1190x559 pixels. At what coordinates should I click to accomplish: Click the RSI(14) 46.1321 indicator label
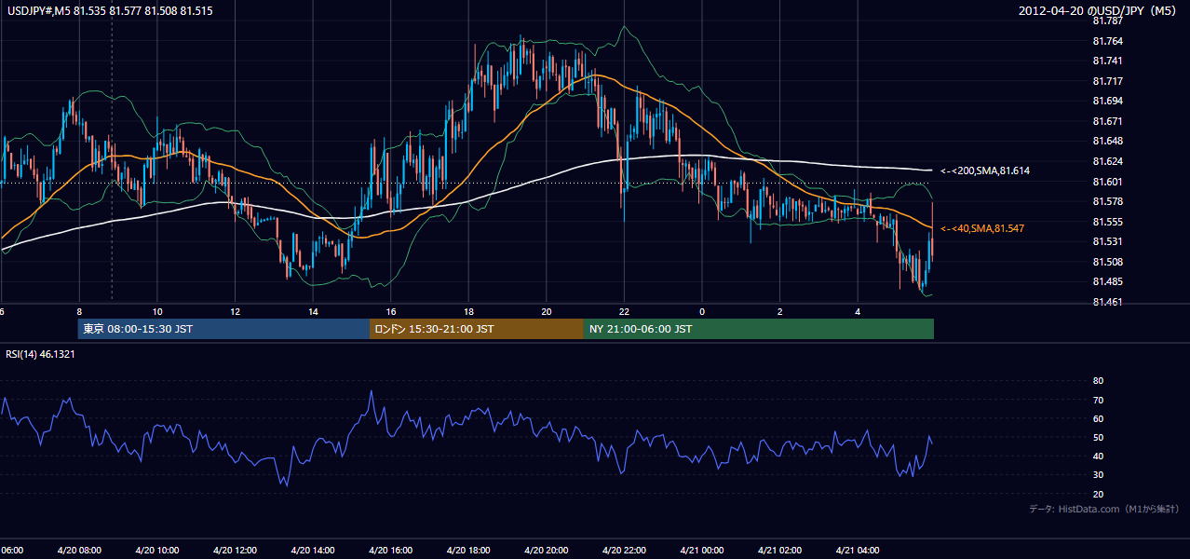coord(40,354)
